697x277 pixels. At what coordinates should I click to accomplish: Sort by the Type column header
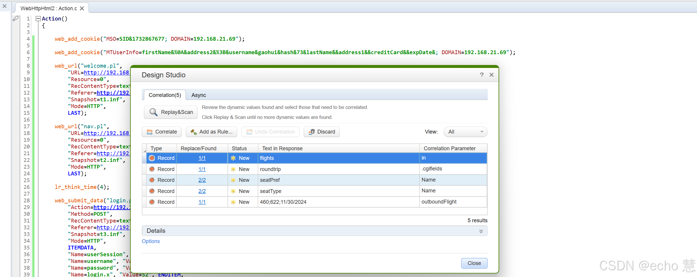161,148
